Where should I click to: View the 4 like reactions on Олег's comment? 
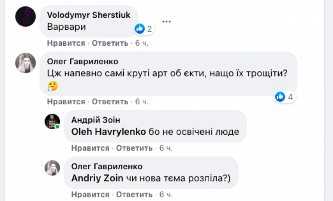(284, 96)
